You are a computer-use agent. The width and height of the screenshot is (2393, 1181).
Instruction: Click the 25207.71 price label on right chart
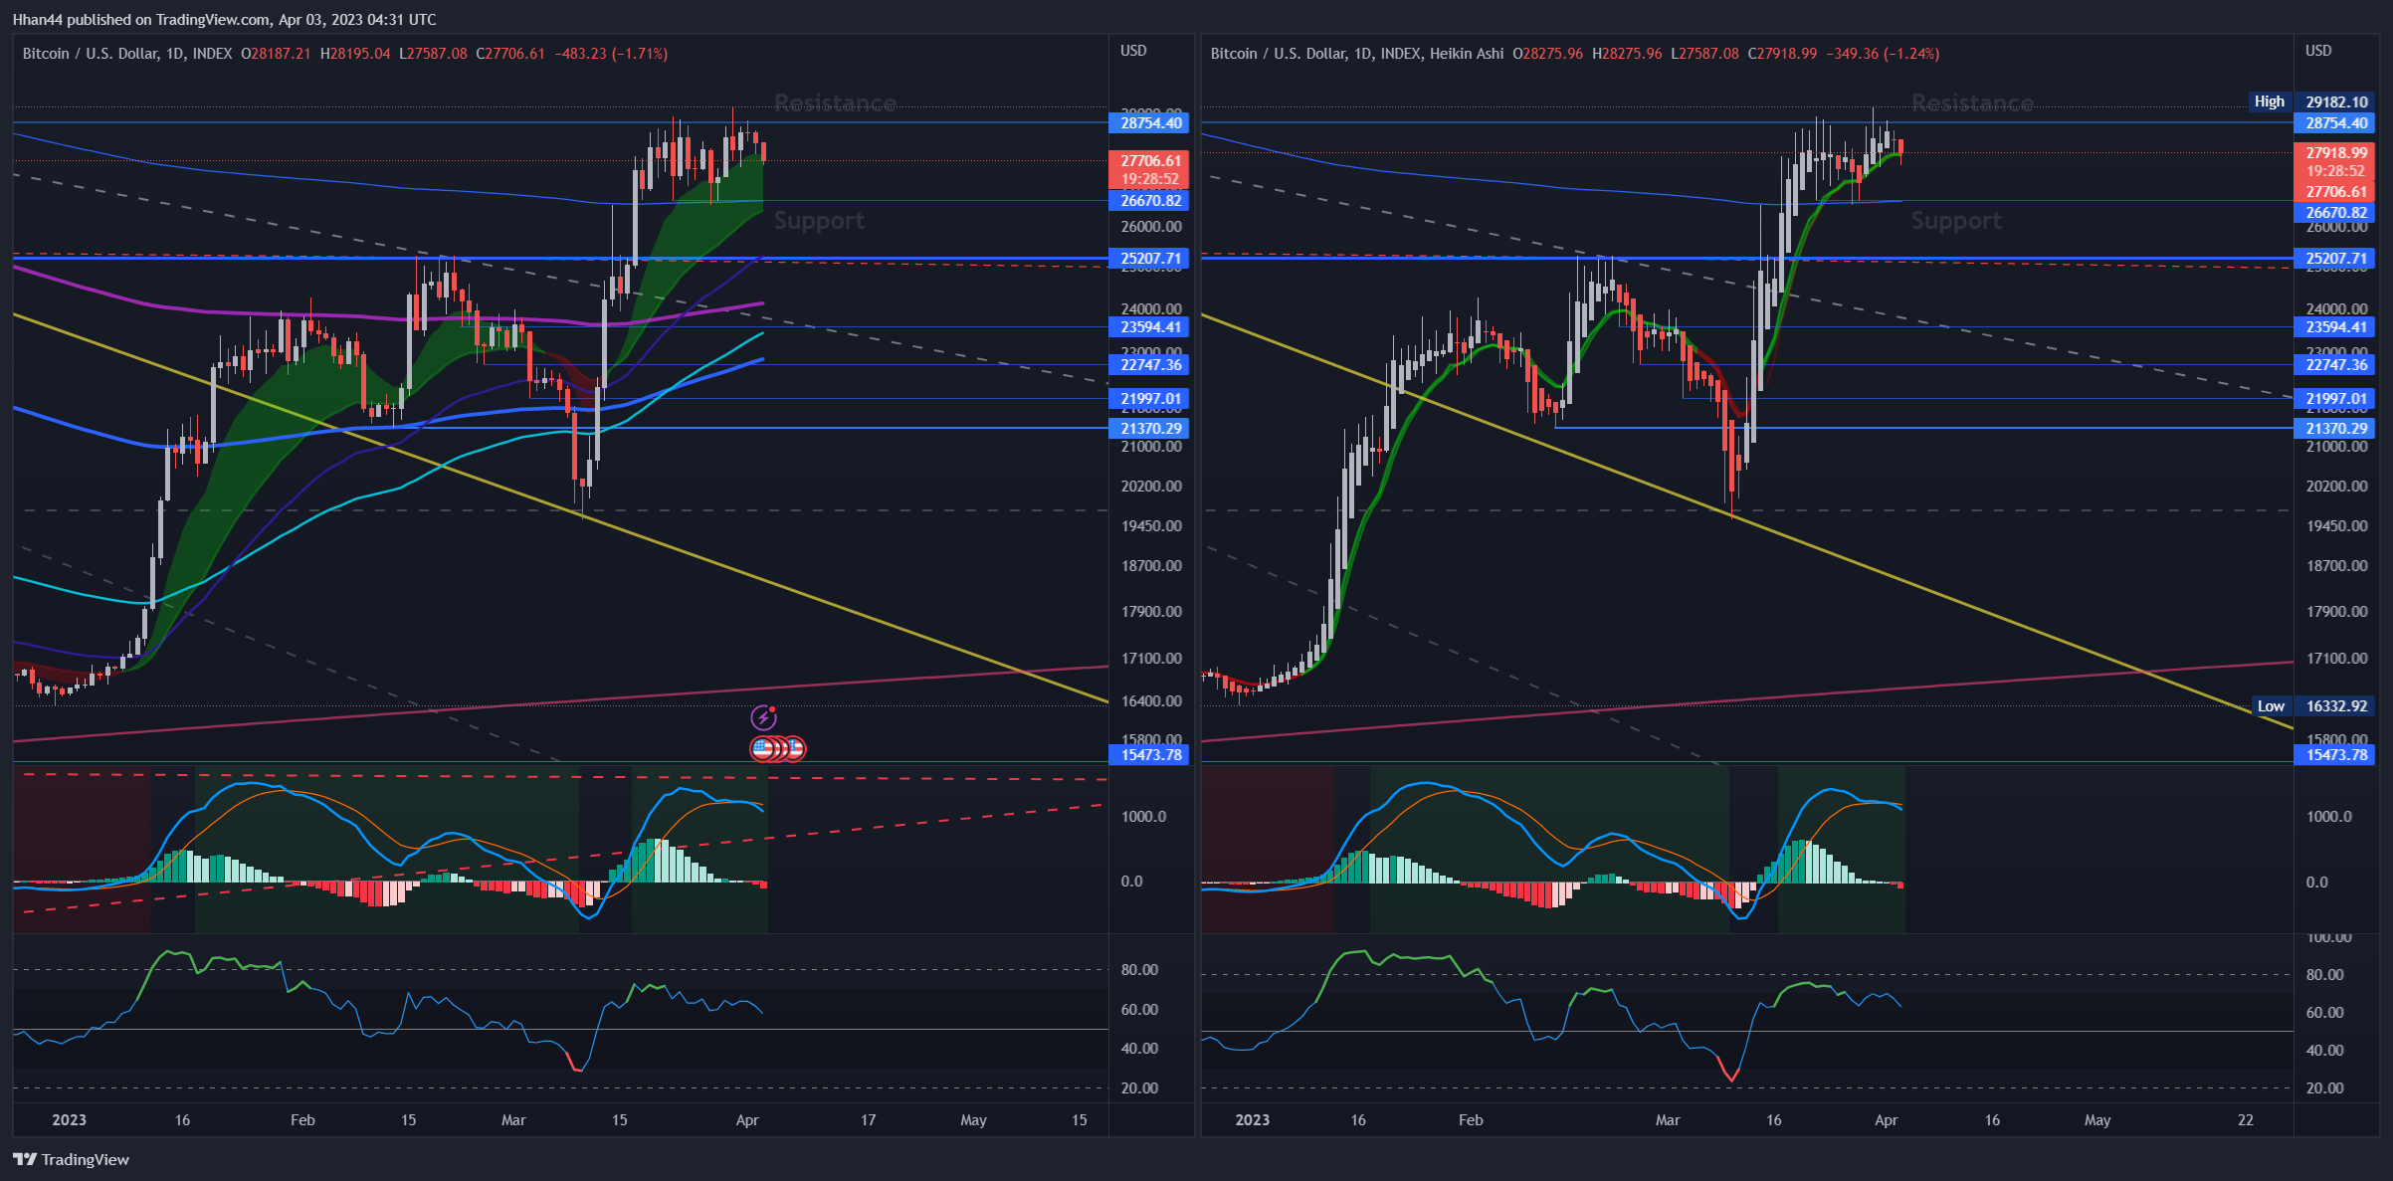click(2335, 259)
